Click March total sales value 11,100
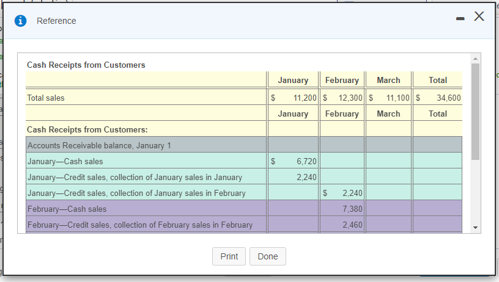The height and width of the screenshot is (282, 499). click(x=398, y=98)
